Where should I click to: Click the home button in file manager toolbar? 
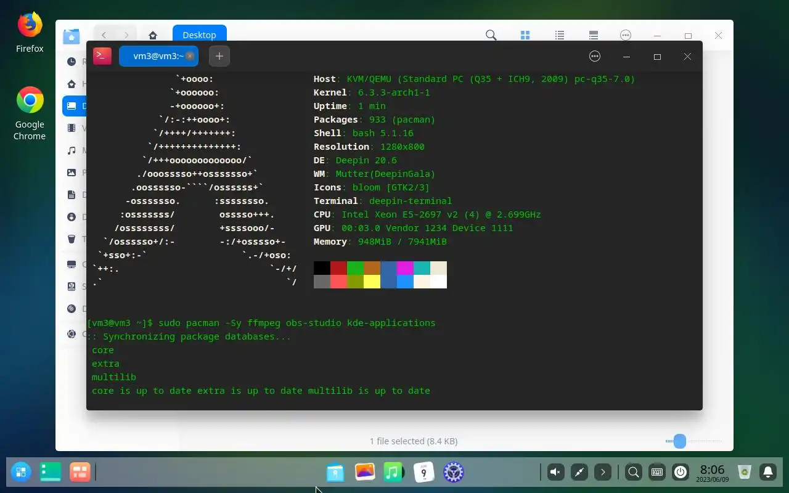coord(153,35)
